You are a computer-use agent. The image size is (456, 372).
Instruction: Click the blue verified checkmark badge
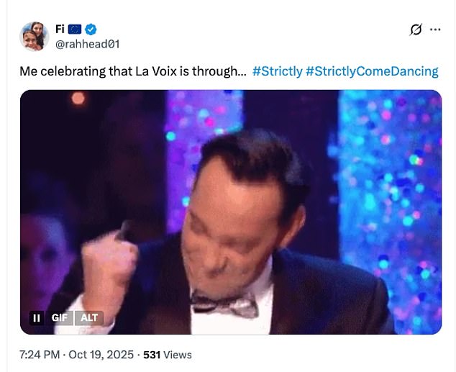click(91, 29)
